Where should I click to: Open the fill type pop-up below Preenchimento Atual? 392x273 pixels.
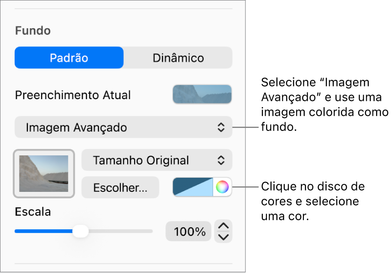(123, 127)
